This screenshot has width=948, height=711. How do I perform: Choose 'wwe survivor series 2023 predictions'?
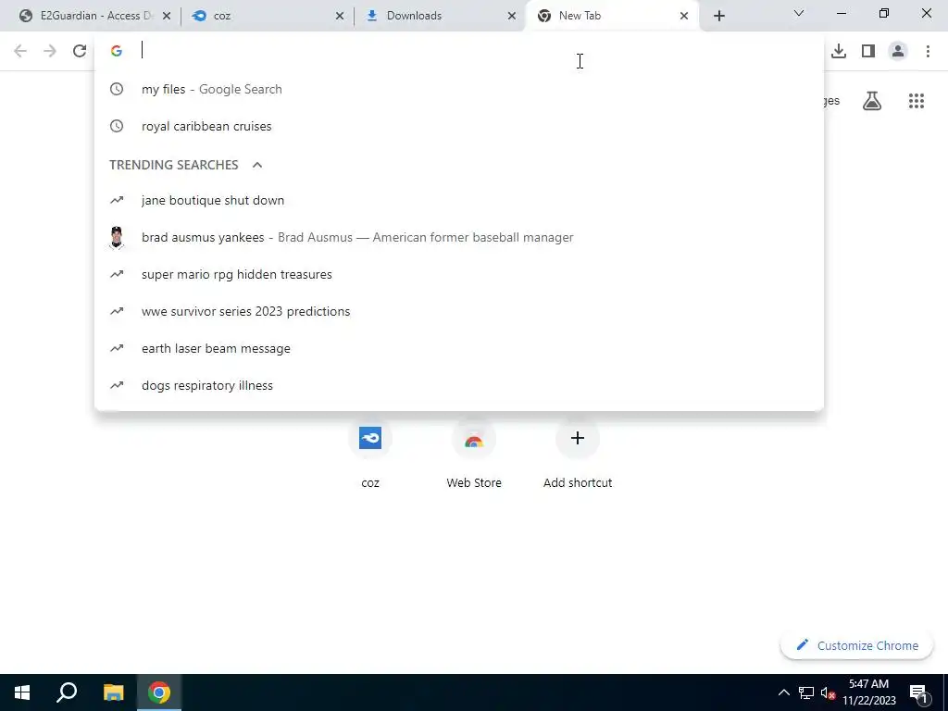(459, 311)
